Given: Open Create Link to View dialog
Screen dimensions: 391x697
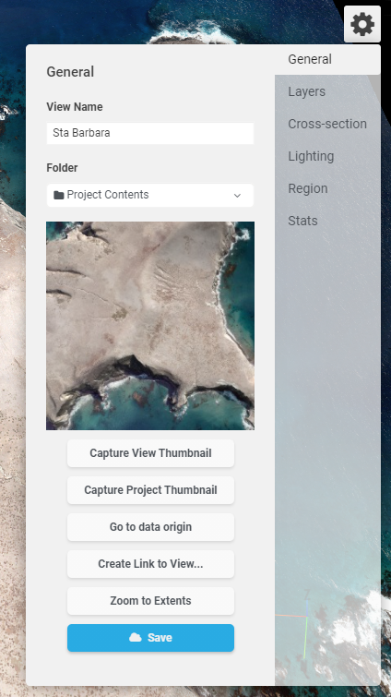Looking at the screenshot, I should tap(150, 564).
